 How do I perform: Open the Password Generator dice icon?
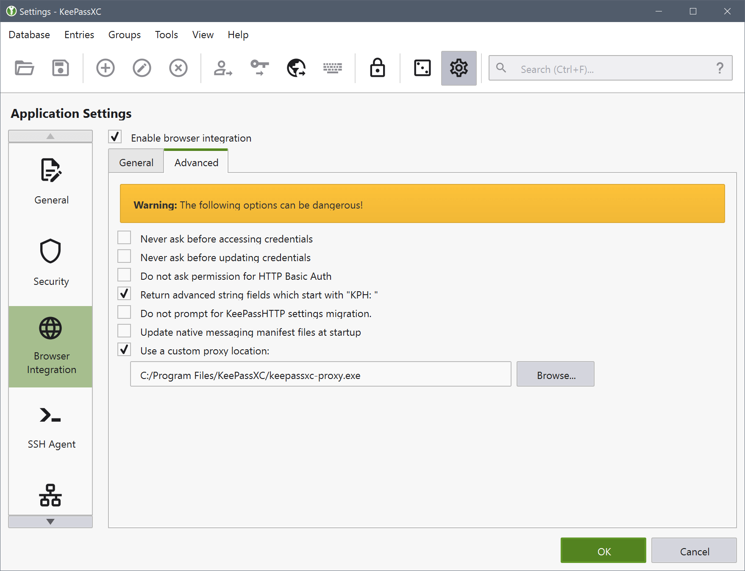pos(422,68)
